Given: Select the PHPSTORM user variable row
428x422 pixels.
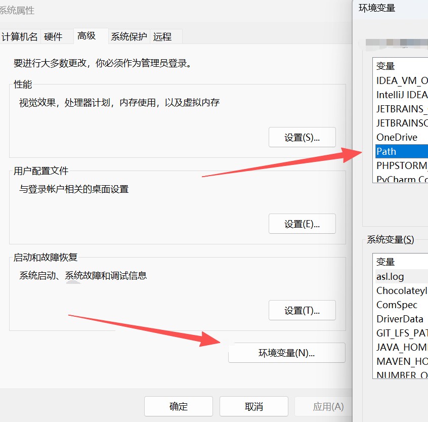Looking at the screenshot, I should (x=402, y=165).
